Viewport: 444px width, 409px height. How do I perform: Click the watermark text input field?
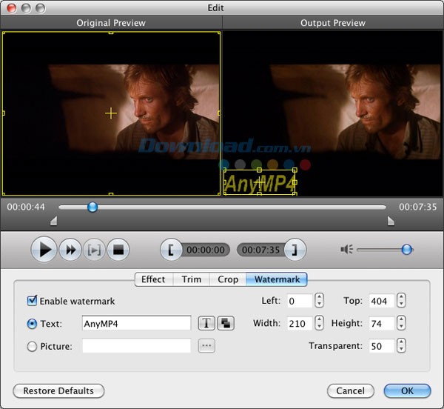tap(137, 323)
